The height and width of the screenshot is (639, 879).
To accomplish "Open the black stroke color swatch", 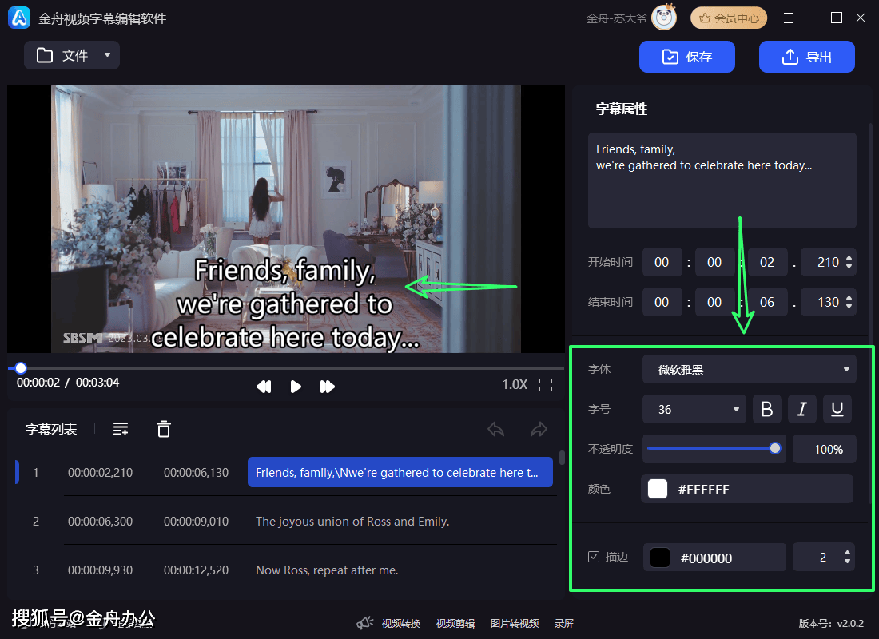I will tap(660, 558).
